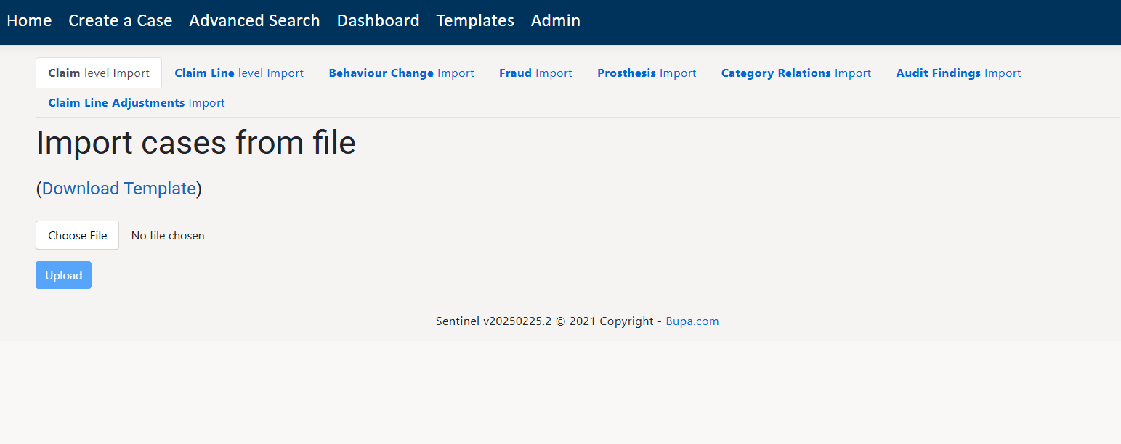
Task: Open the Home menu item
Action: 29,20
